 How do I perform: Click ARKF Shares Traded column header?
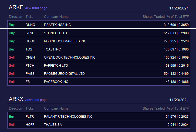(154, 17)
